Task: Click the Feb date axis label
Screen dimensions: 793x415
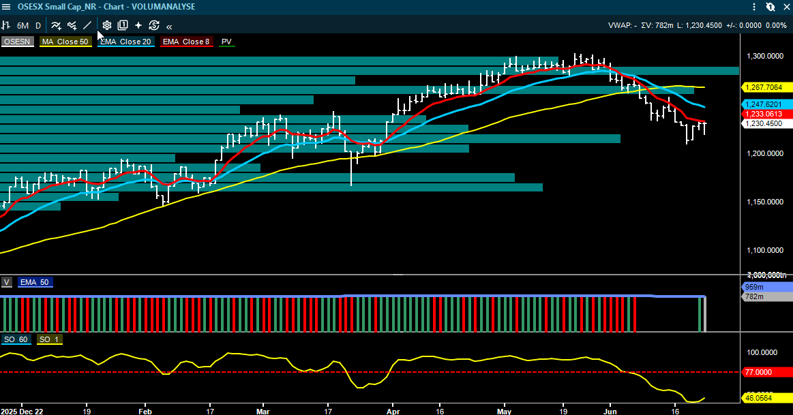Action: click(x=145, y=412)
